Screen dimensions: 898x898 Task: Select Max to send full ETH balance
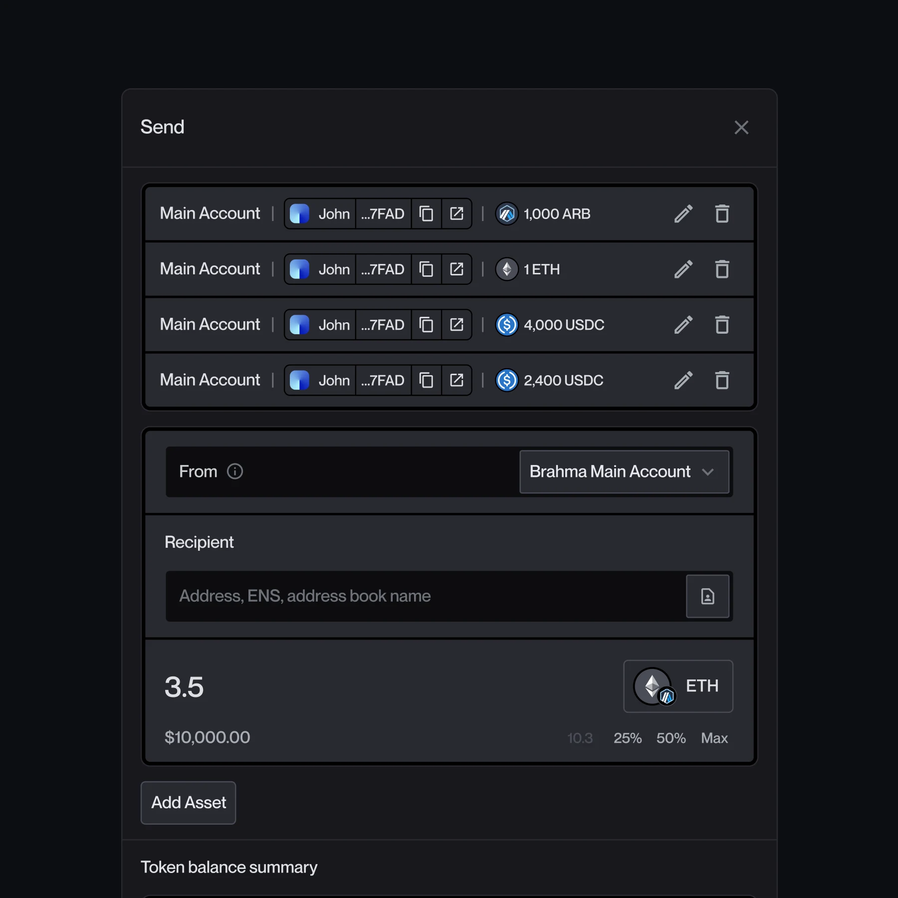[714, 738]
